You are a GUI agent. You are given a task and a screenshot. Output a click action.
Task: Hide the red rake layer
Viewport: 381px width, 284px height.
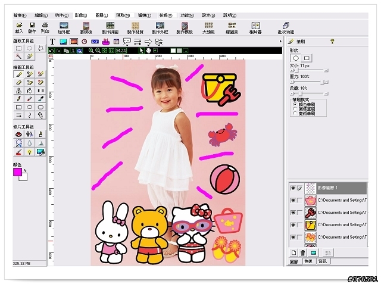tap(293, 213)
